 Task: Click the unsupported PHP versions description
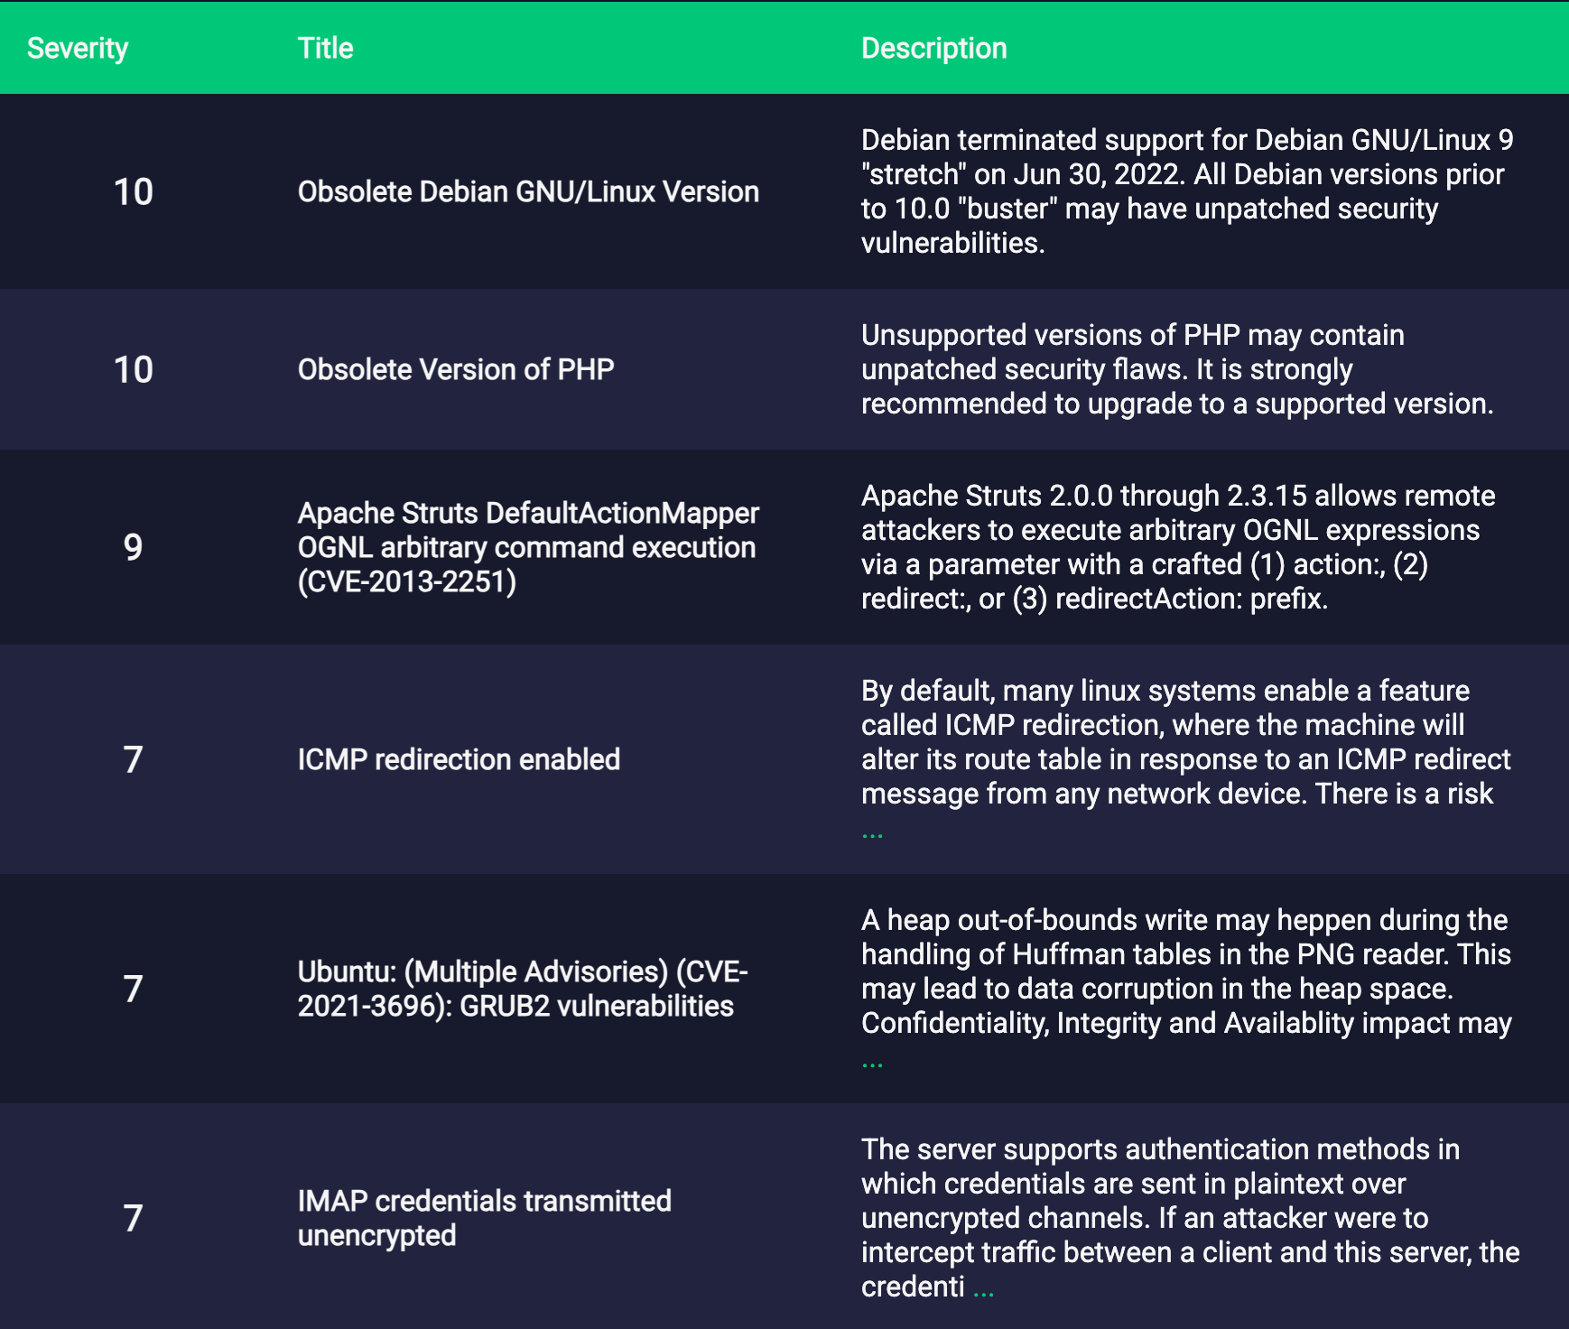click(1177, 369)
